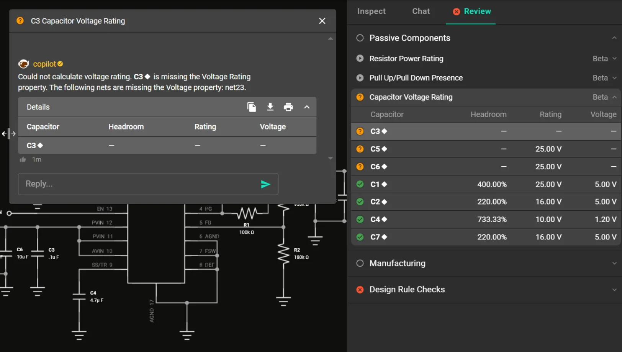Viewport: 622px width, 352px height.
Task: Click the green check icon next to C7
Action: [x=360, y=237]
